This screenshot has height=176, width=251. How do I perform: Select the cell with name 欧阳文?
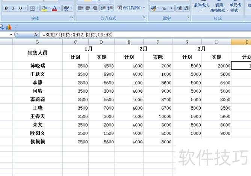[x=38, y=133]
